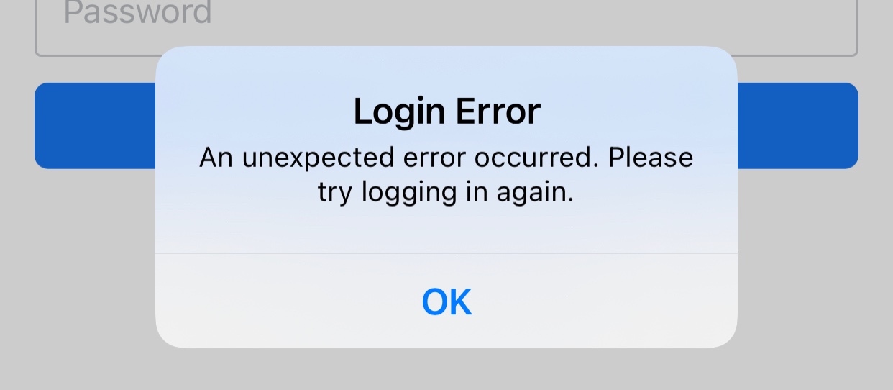Click the dimmed background beneath the alert
Viewport: 893px width, 390px height.
[x=446, y=368]
